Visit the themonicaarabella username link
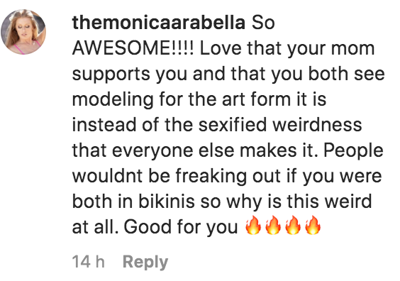Image resolution: width=400 pixels, height=281 pixels. tap(159, 23)
